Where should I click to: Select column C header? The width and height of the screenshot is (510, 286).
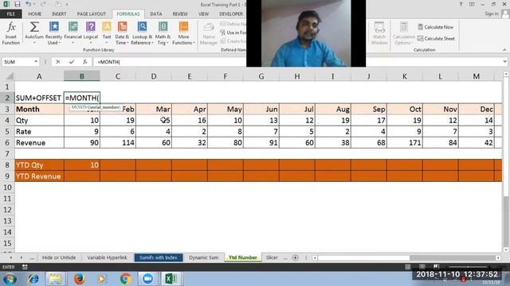point(118,76)
